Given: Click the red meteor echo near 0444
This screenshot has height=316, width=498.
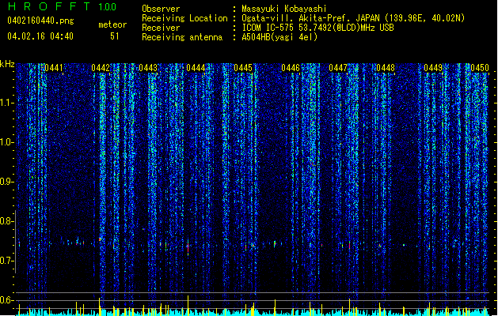Looking at the screenshot, I should click(188, 246).
